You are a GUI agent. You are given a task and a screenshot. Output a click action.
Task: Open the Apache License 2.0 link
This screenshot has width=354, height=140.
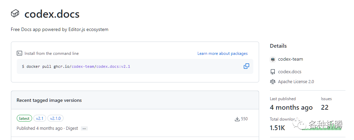coord(296,82)
